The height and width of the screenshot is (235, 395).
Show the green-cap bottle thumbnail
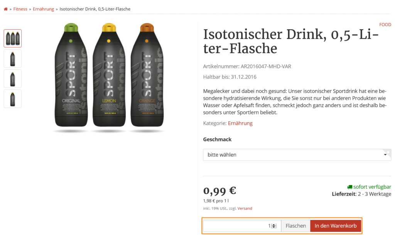pos(13,79)
